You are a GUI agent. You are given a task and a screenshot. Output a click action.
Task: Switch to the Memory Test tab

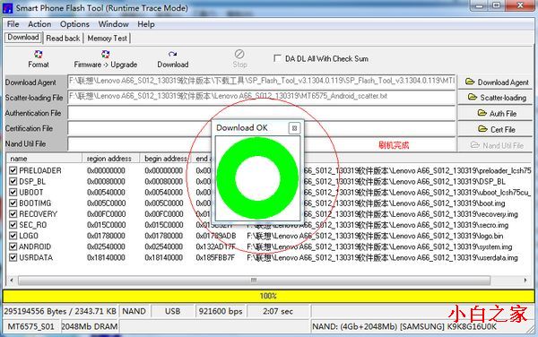click(x=107, y=38)
